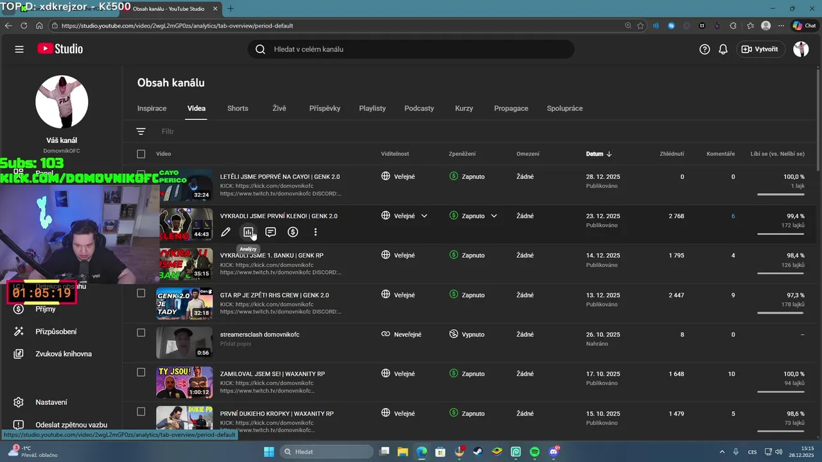Click Přizpůsobení magic wand icon in sidebar
Screen dimensions: 822x462
click(19, 332)
